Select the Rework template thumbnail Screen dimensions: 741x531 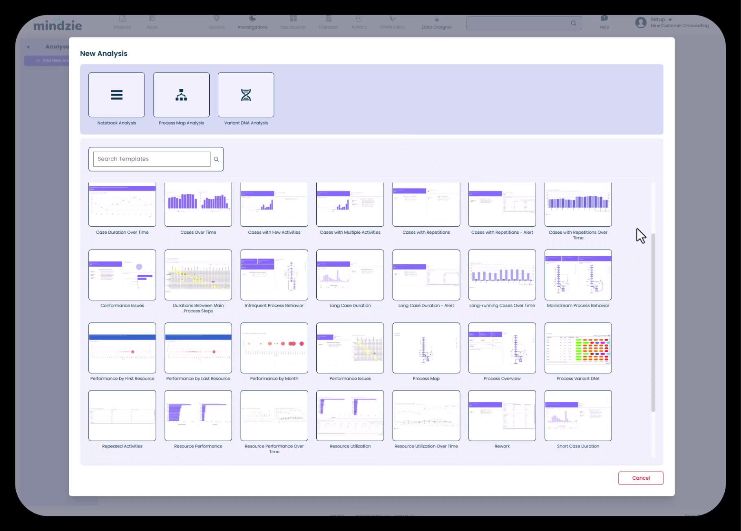(x=502, y=416)
